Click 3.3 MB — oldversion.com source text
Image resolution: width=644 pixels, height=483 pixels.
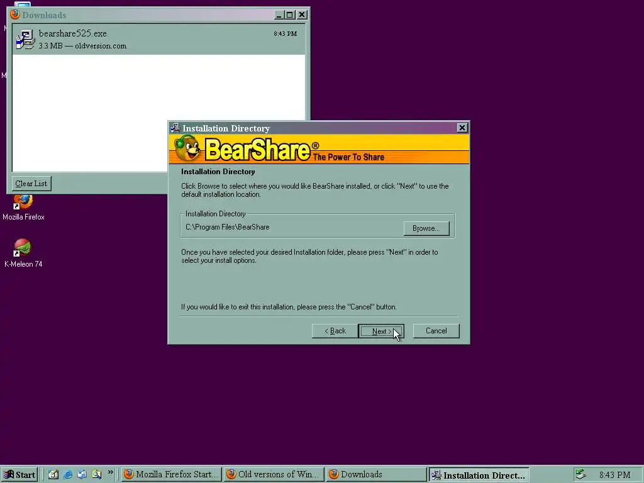click(82, 46)
